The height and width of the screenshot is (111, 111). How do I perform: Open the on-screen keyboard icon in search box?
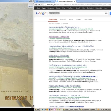(106, 13)
